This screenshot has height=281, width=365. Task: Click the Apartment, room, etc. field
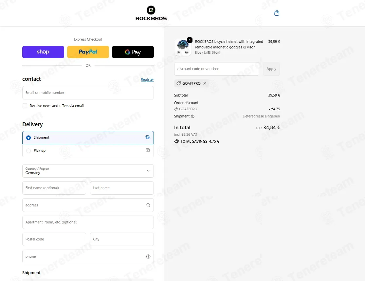click(x=88, y=222)
